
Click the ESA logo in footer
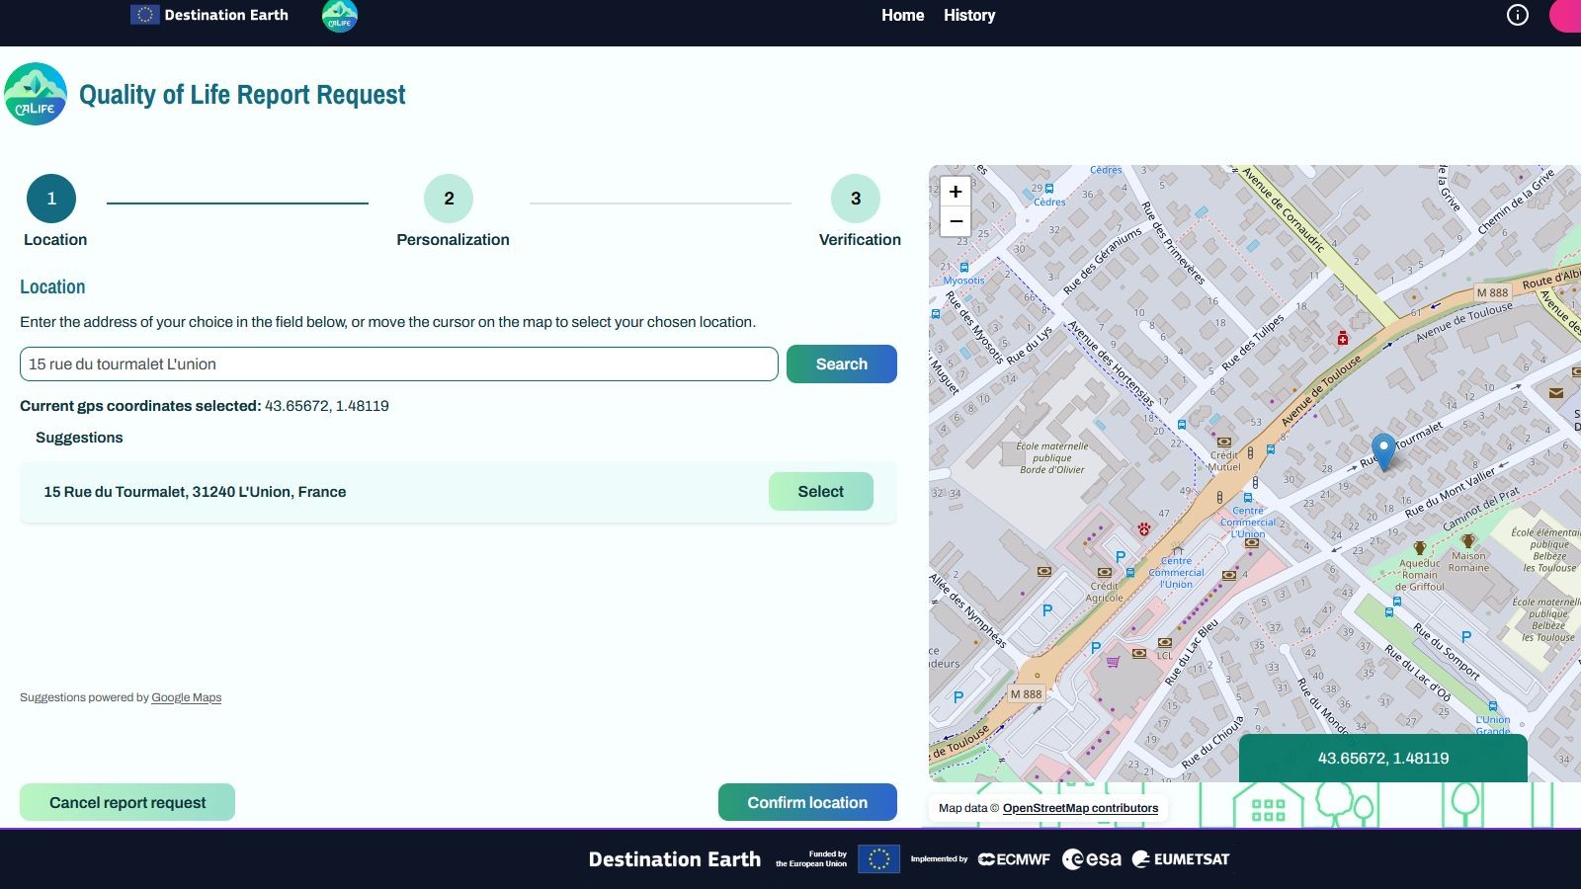point(1092,859)
